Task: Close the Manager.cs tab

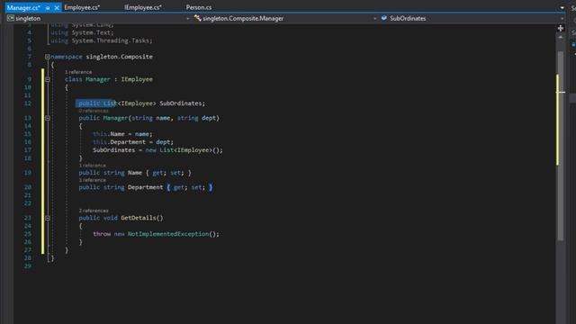Action: (x=57, y=7)
